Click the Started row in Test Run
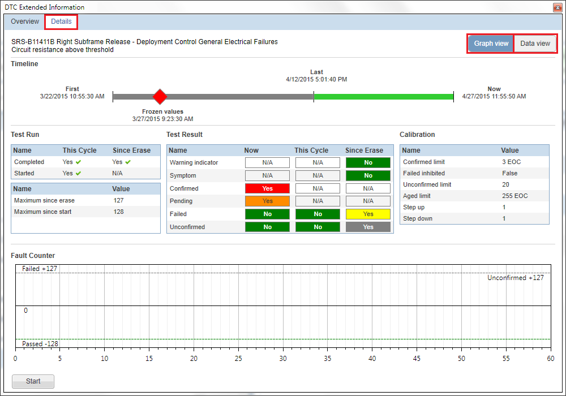The height and width of the screenshot is (396, 566). coord(85,174)
